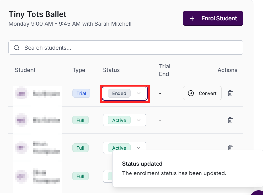Screen dimensions: 263x195
Task: Click the blue Trial type badge
Action: [x=81, y=93]
